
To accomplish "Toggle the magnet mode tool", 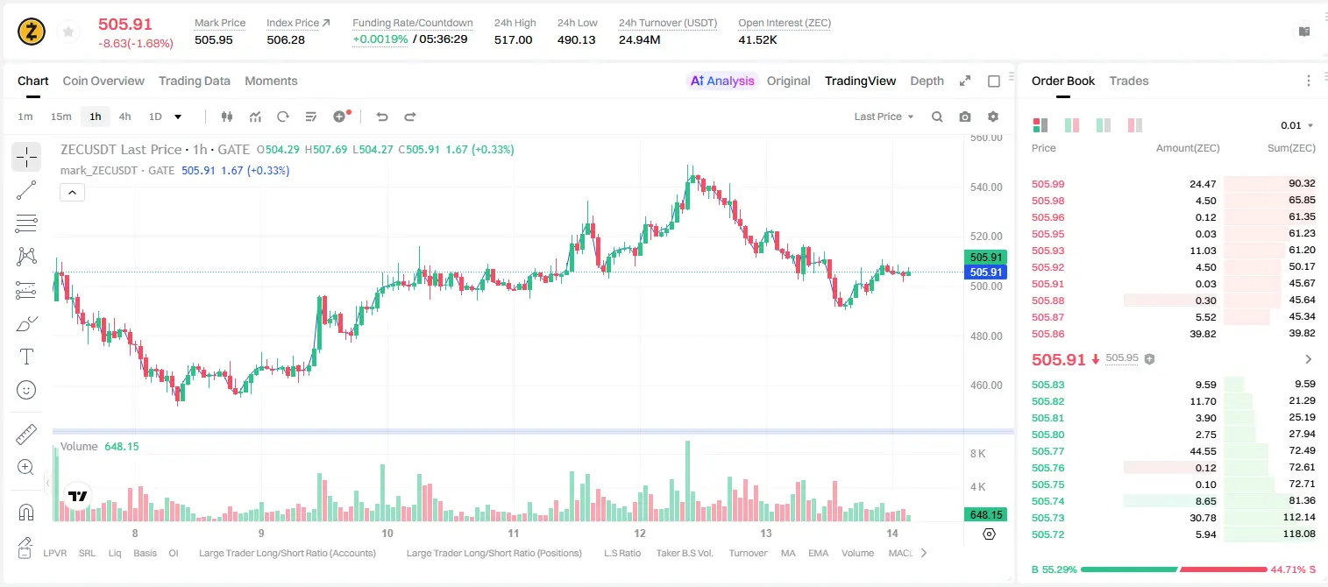I will click(26, 512).
